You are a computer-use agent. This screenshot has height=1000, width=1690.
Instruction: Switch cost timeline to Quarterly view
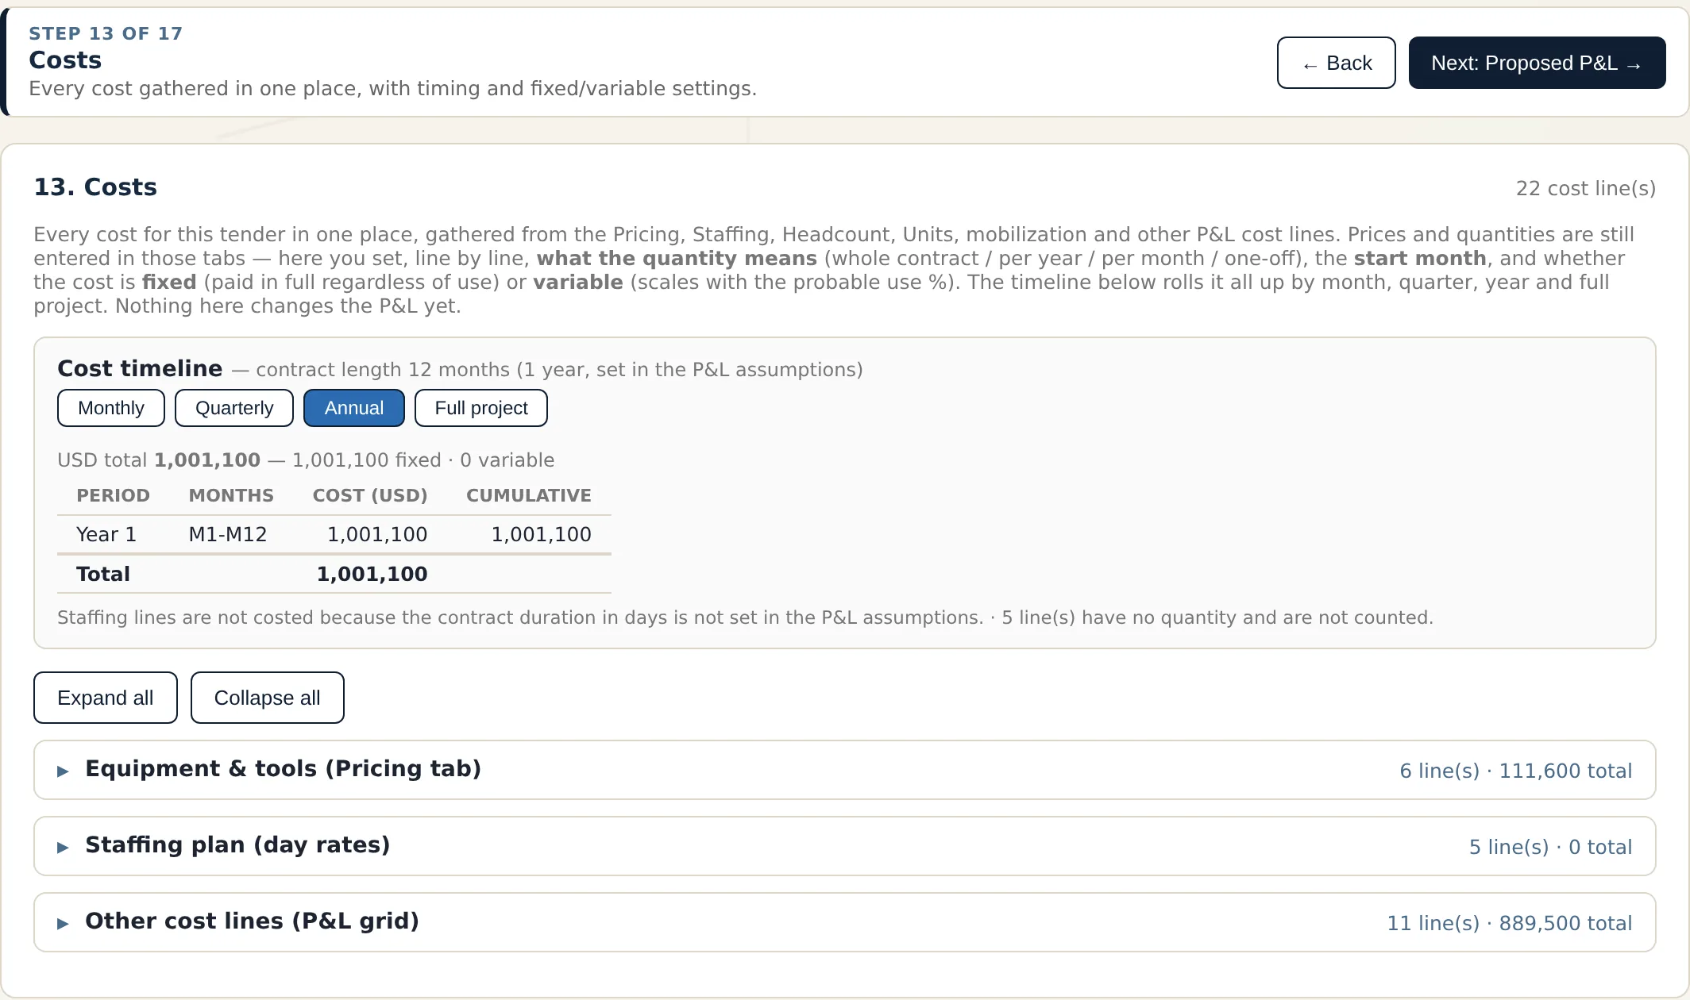point(234,408)
